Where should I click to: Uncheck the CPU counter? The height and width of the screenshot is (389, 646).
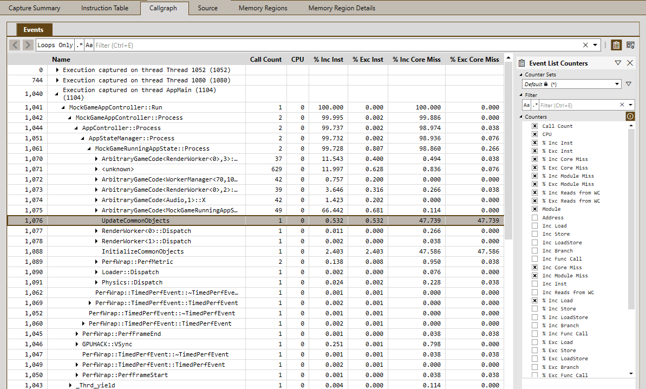coord(535,134)
